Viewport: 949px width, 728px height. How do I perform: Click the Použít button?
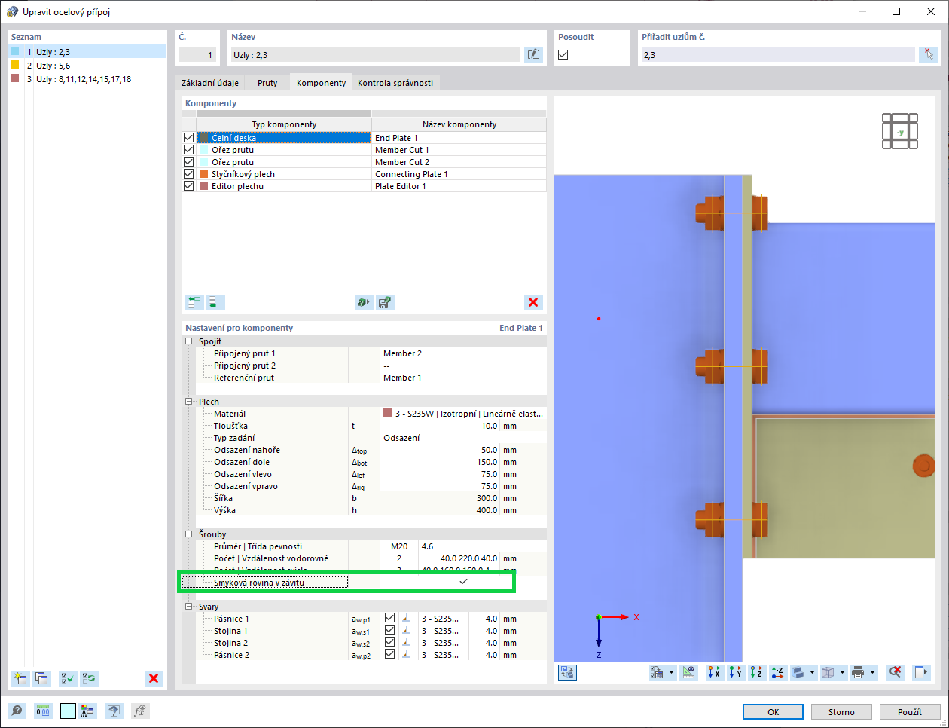[x=910, y=712]
